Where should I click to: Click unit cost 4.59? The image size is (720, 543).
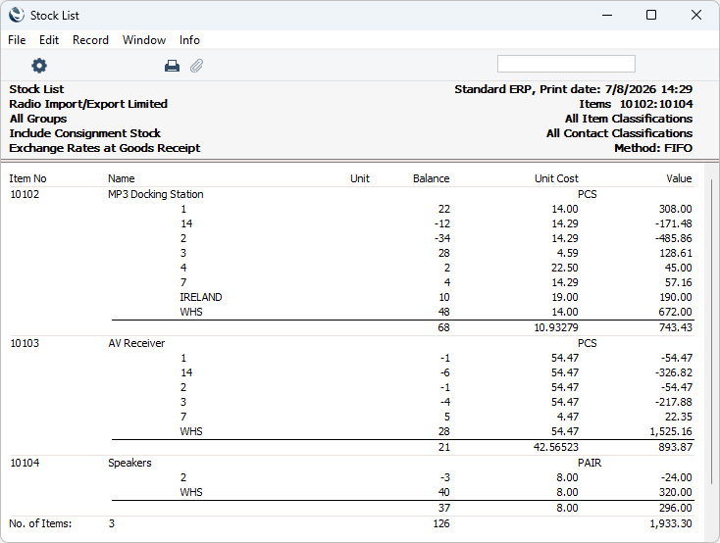tap(567, 253)
